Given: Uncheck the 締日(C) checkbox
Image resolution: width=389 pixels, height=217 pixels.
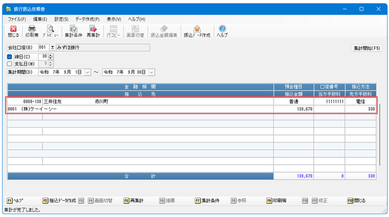Looking at the screenshot, I should (10, 56).
